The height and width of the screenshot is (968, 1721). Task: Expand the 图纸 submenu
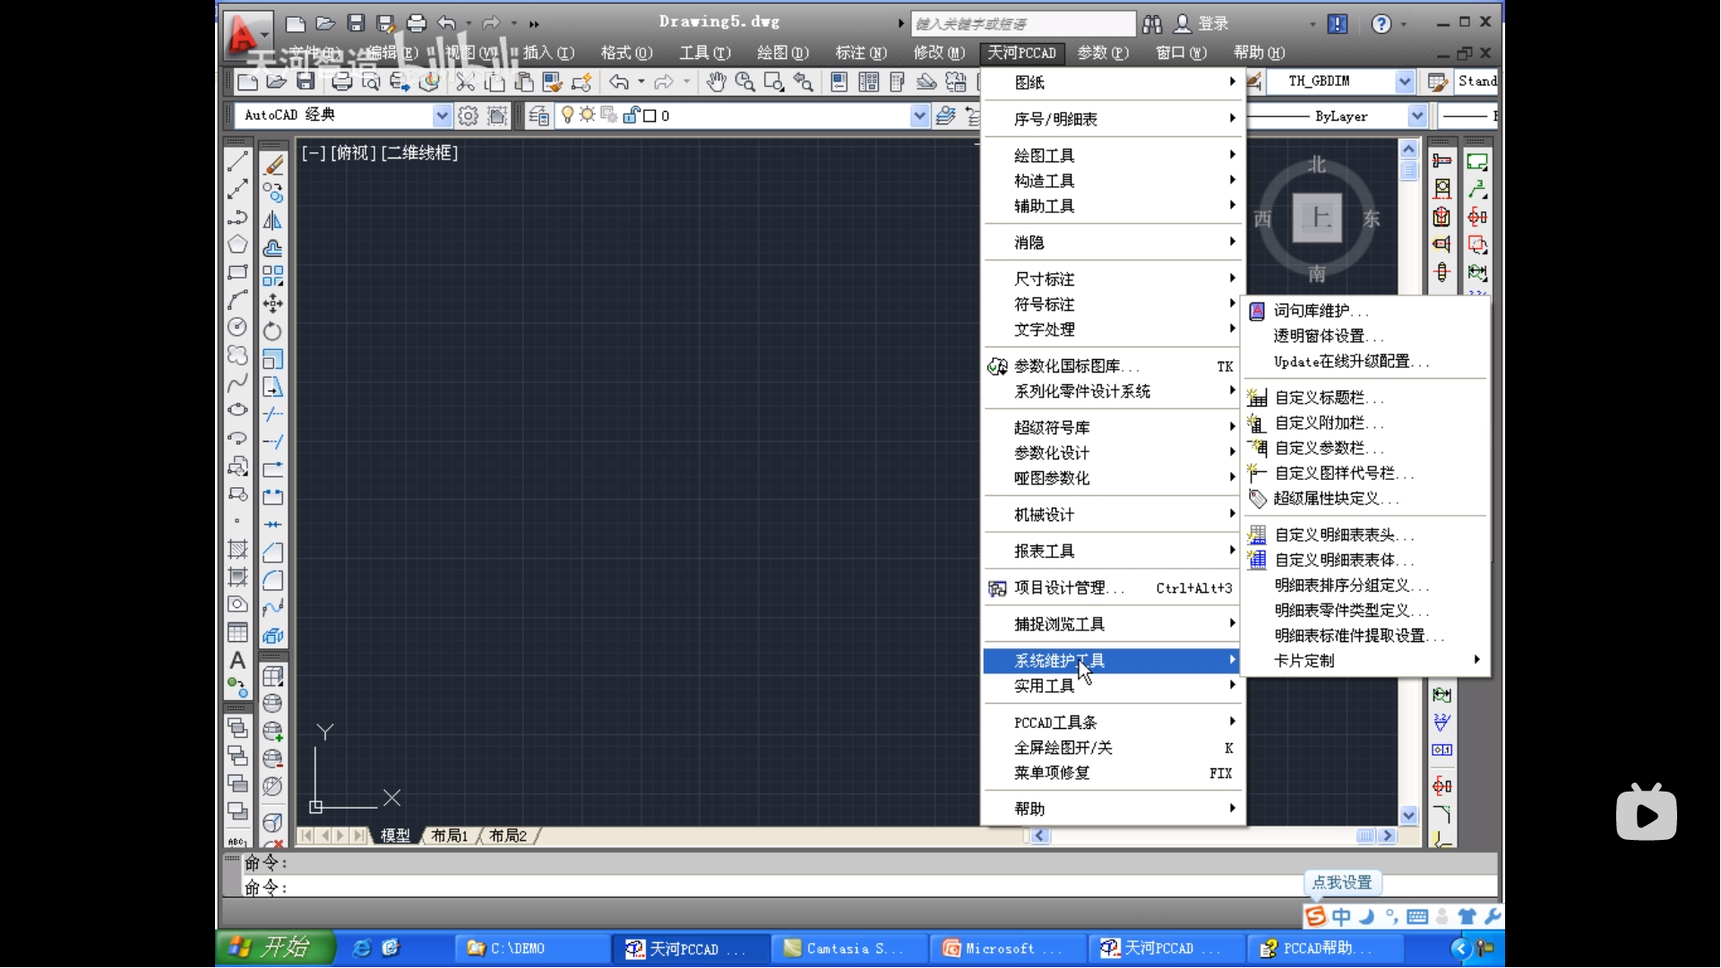click(1110, 82)
